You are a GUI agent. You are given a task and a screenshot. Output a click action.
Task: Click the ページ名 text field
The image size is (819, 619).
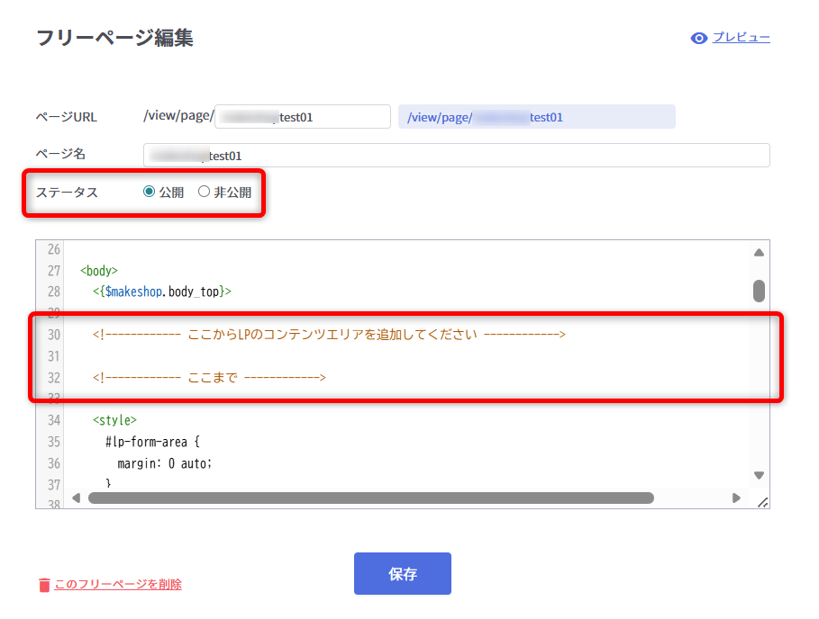pos(456,156)
